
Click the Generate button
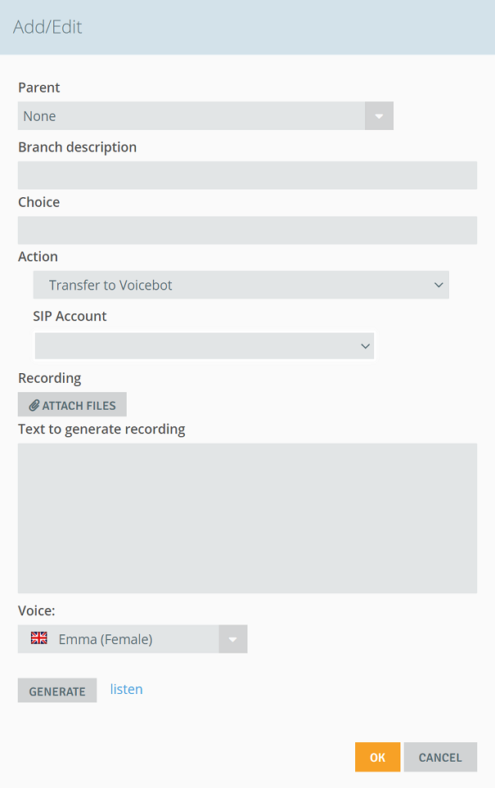(57, 691)
